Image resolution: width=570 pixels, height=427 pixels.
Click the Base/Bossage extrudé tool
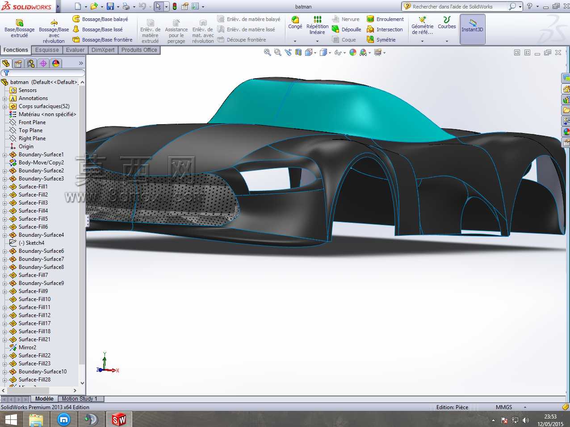pos(19,29)
